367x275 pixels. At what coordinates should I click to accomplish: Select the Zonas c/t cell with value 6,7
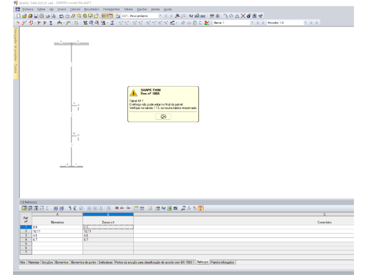point(108,240)
